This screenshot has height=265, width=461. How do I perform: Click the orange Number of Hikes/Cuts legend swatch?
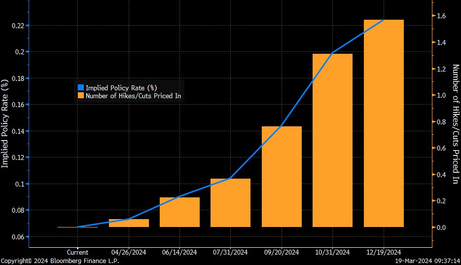click(80, 96)
